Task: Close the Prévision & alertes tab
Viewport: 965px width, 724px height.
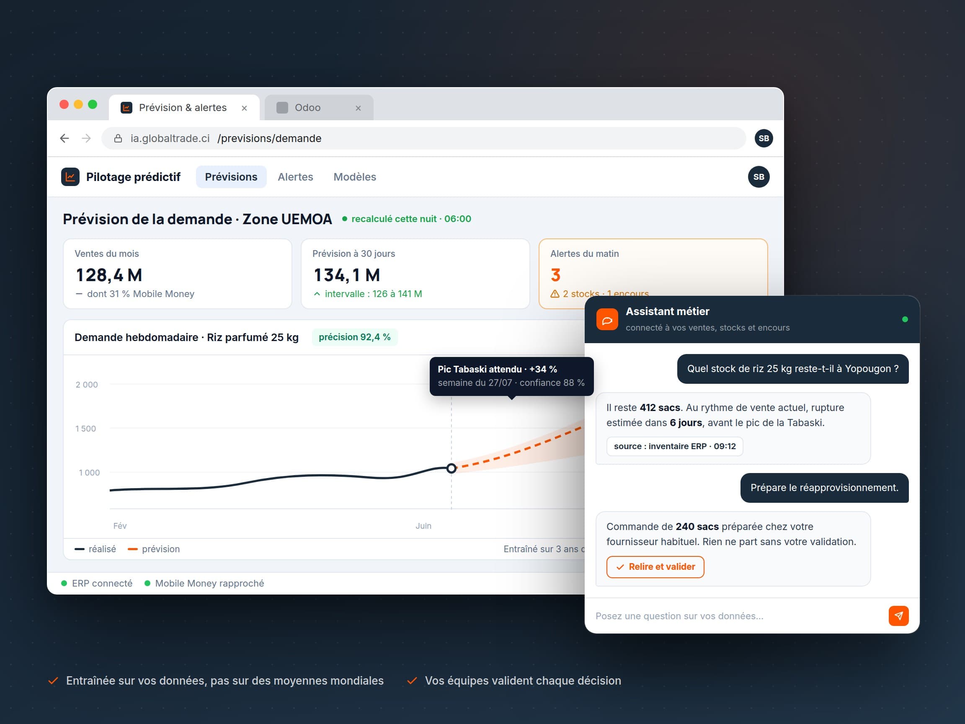Action: tap(244, 108)
